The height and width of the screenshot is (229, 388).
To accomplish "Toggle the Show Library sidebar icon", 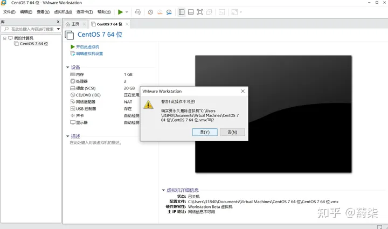I will coord(182,12).
